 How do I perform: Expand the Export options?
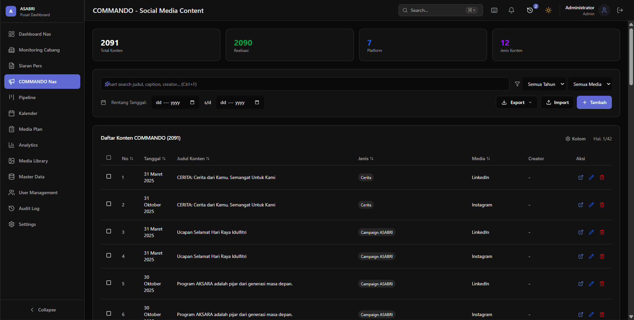point(517,102)
